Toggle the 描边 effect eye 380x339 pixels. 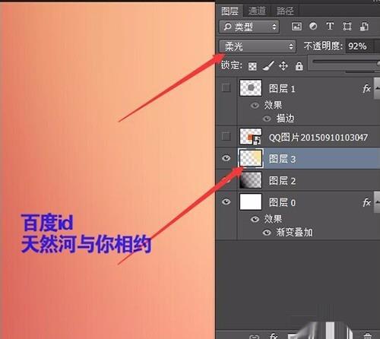pyautogui.click(x=267, y=119)
